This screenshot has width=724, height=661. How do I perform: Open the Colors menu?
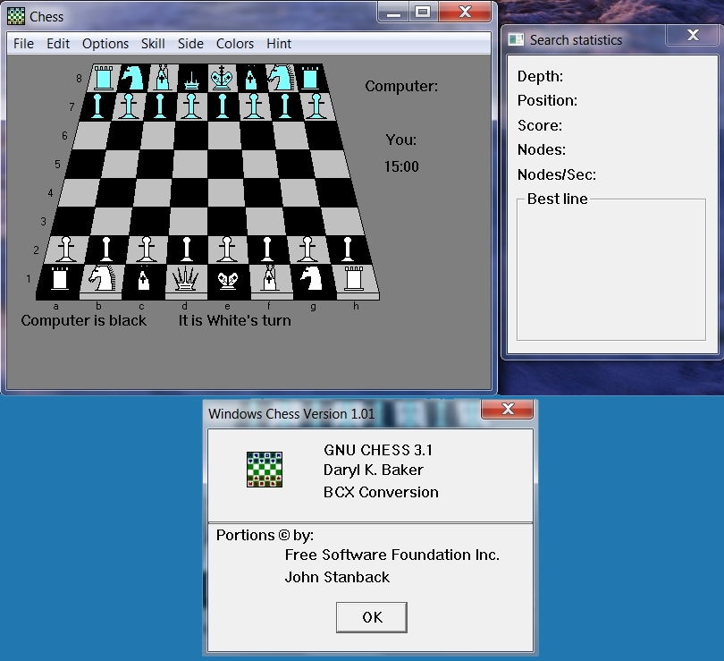coord(235,44)
